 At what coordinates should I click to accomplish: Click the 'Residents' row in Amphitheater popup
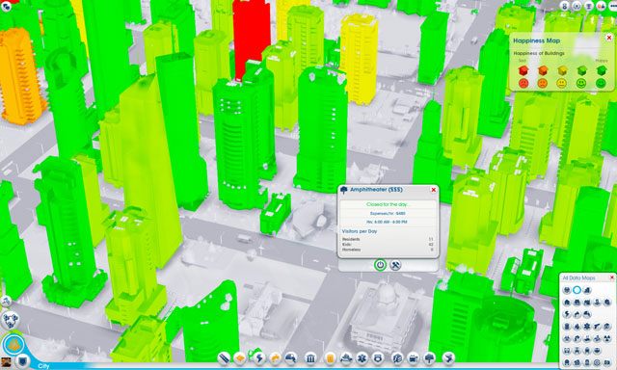tap(388, 239)
